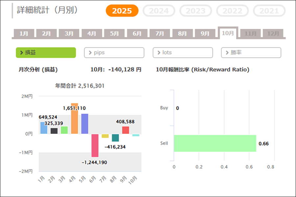296x197 pixels.
Task: Select the active 10月 month tab
Action: (228, 33)
